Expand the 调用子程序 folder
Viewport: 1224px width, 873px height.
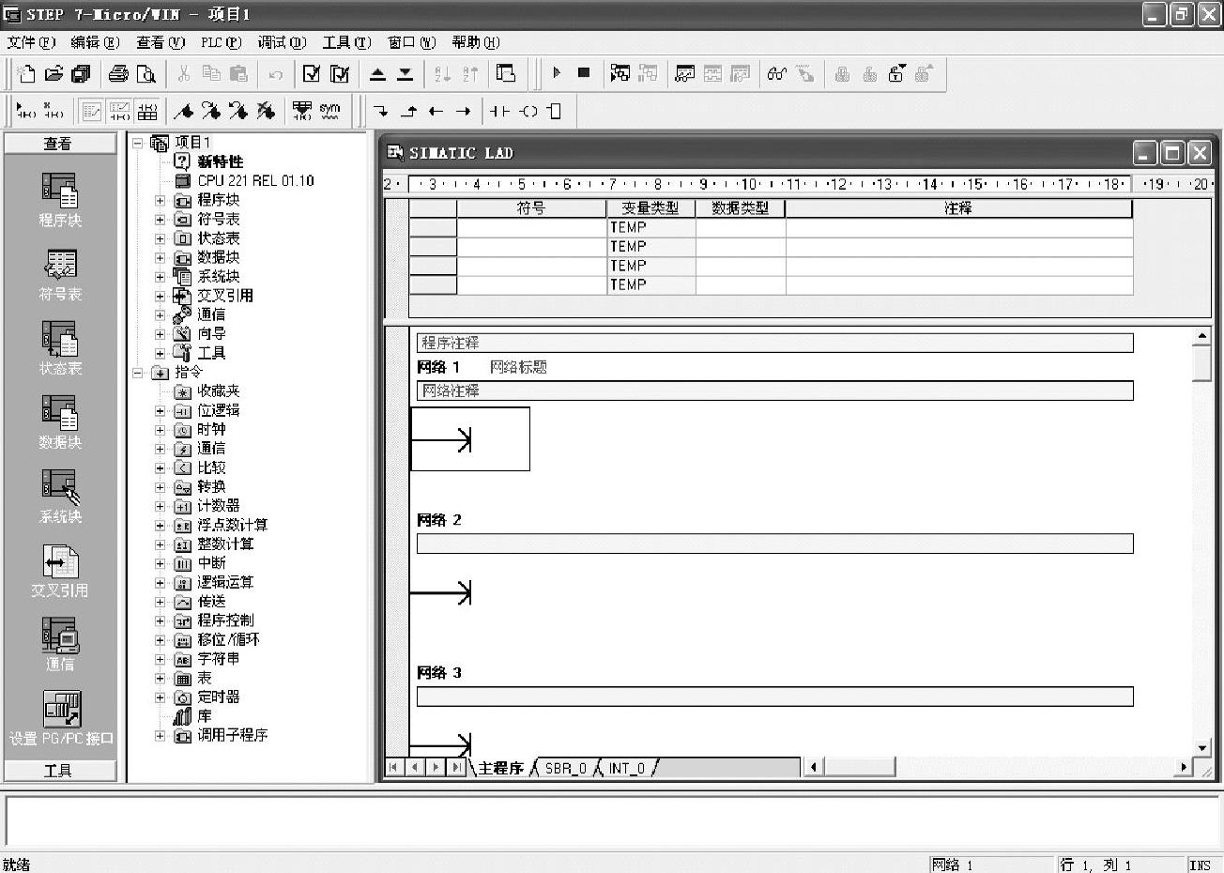pos(160,735)
